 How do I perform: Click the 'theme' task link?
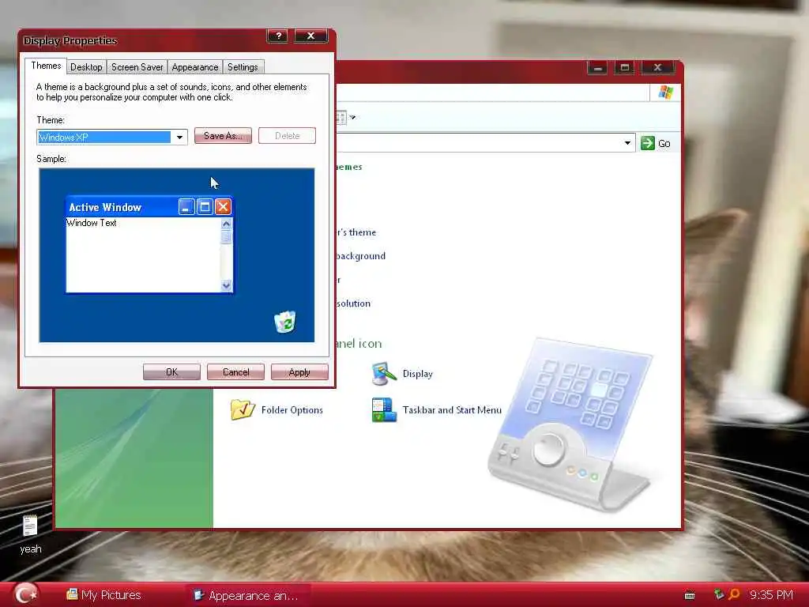(x=356, y=232)
